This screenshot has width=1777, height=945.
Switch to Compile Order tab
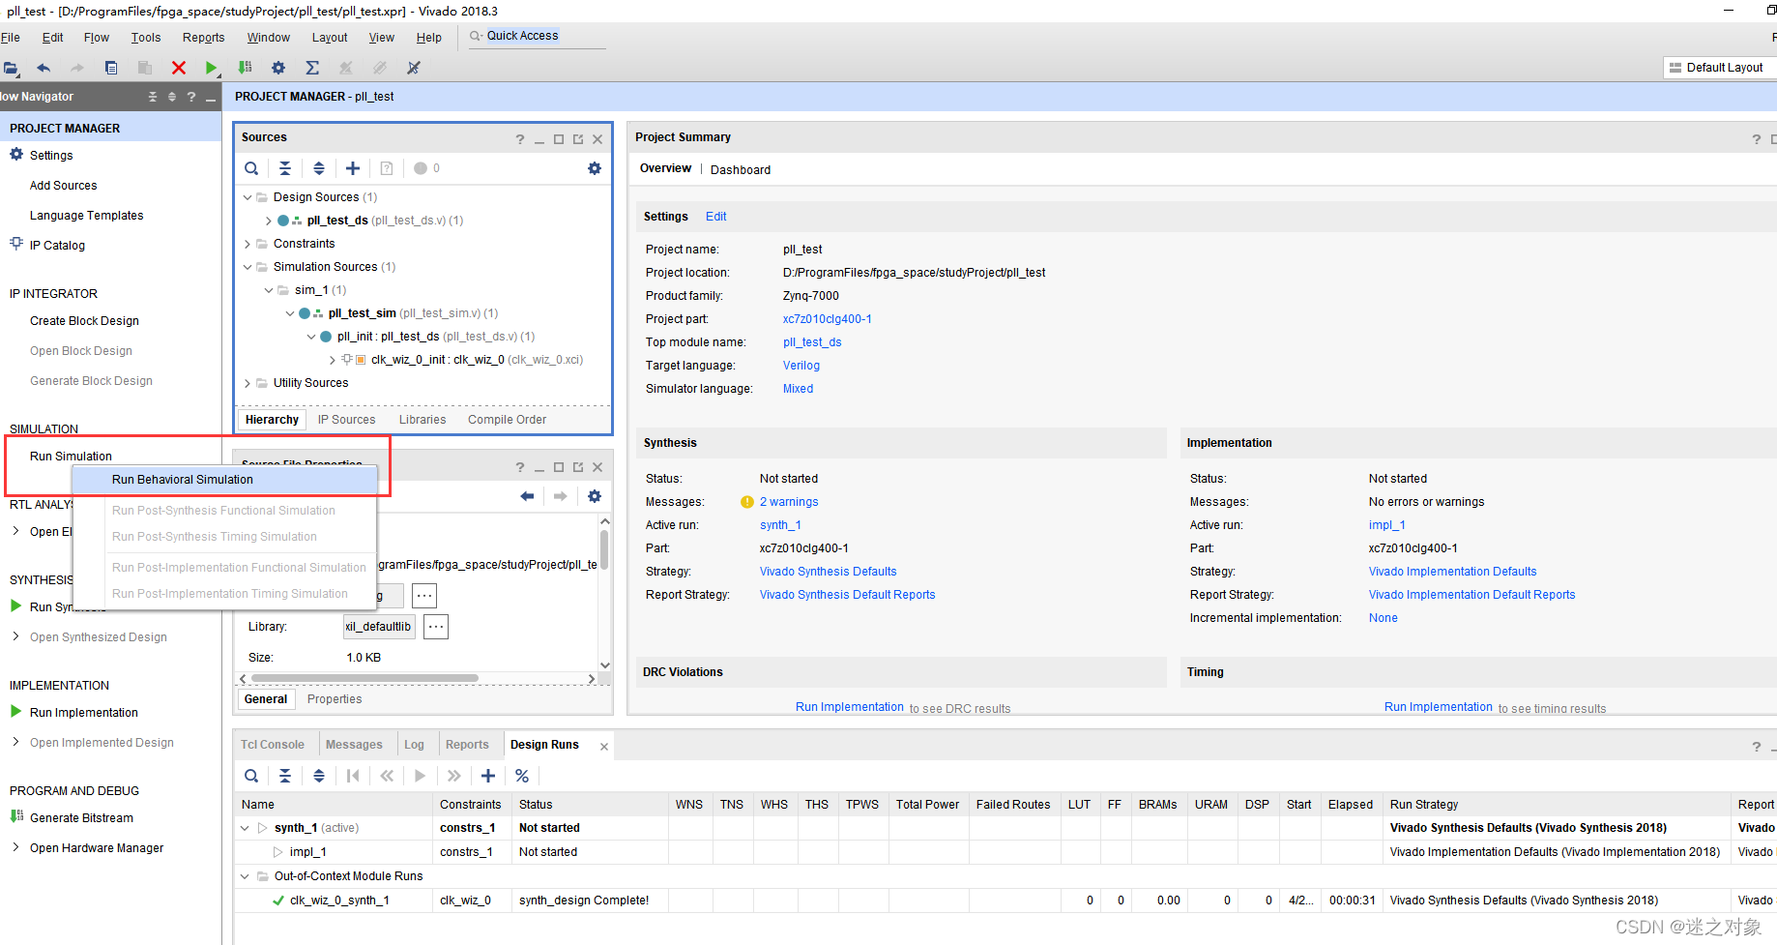(507, 420)
